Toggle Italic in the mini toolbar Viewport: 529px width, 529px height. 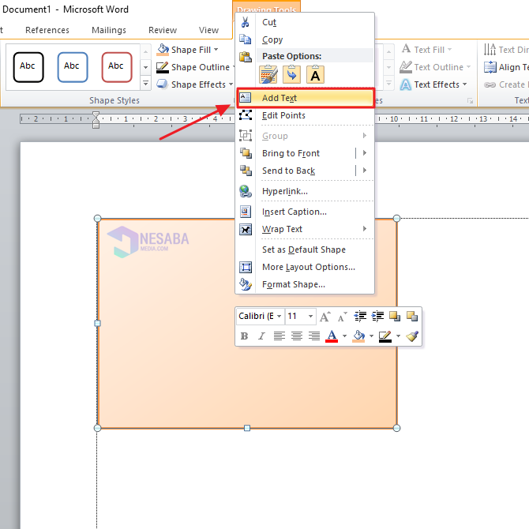coord(261,336)
